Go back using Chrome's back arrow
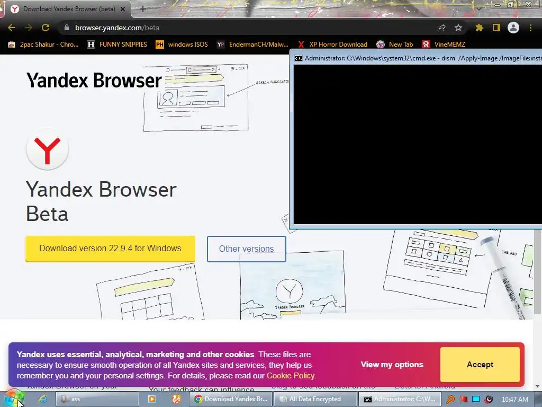This screenshot has height=407, width=542. coord(12,28)
